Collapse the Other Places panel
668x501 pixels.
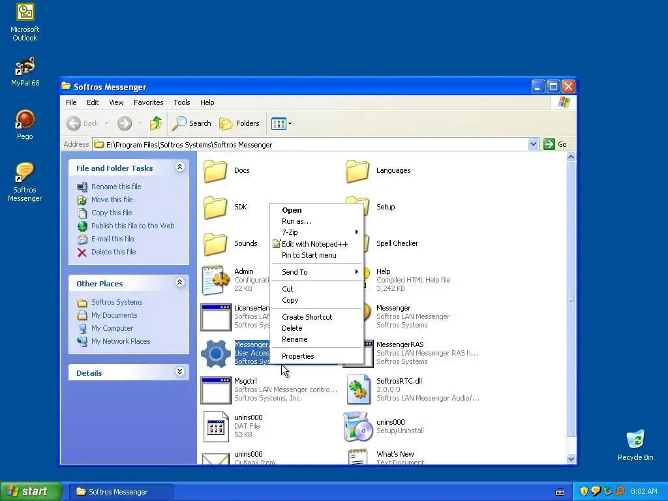click(x=180, y=282)
